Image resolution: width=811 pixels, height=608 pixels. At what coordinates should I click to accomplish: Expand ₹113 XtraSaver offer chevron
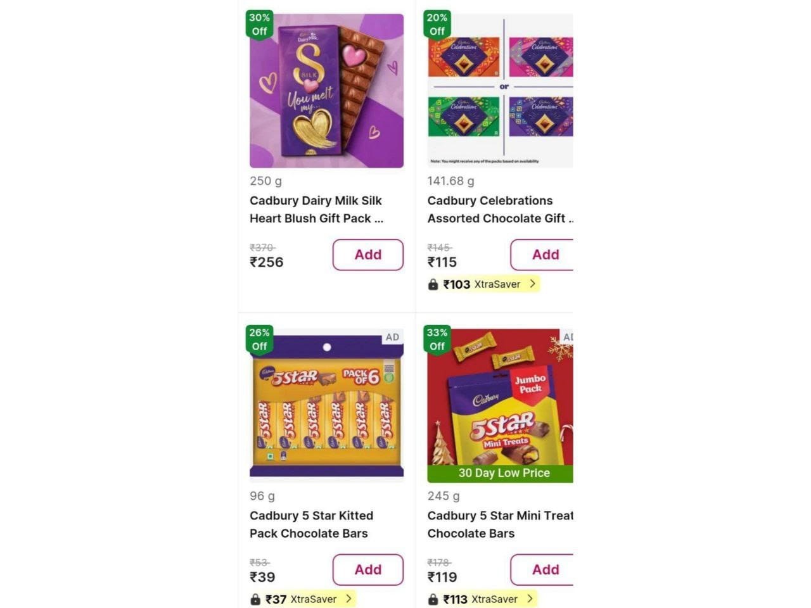pyautogui.click(x=530, y=598)
